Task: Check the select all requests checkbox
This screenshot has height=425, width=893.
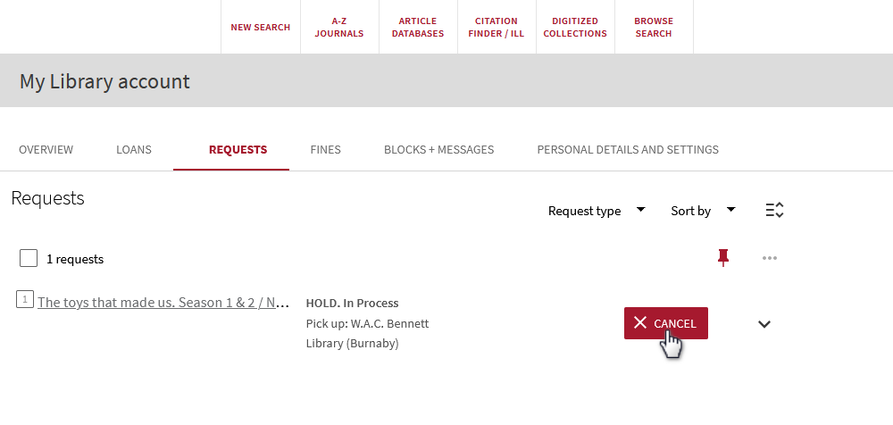Action: [29, 258]
